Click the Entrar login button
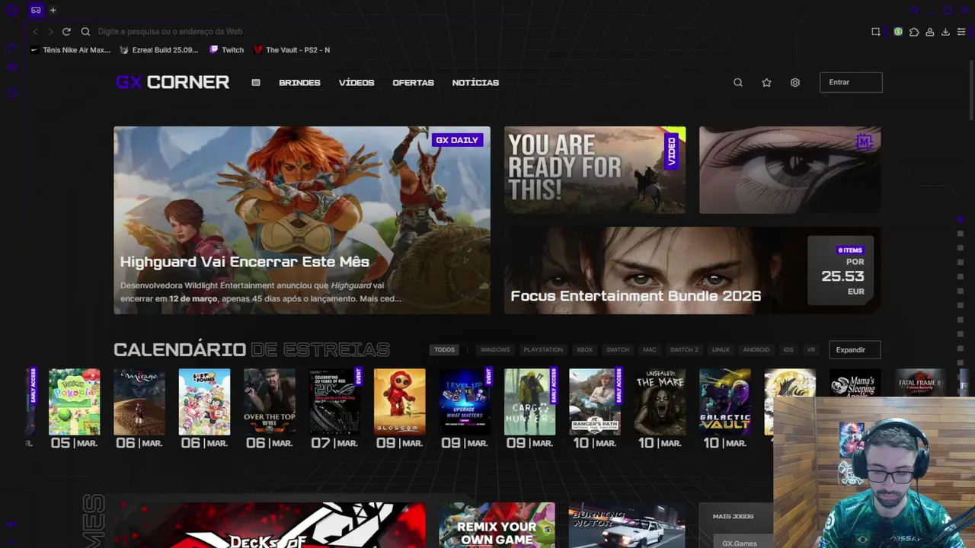 click(x=851, y=82)
